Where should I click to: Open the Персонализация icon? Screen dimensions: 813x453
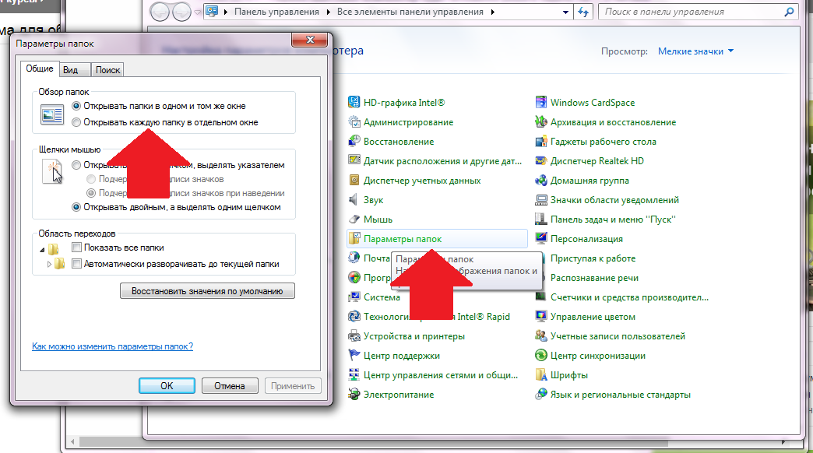pyautogui.click(x=540, y=238)
